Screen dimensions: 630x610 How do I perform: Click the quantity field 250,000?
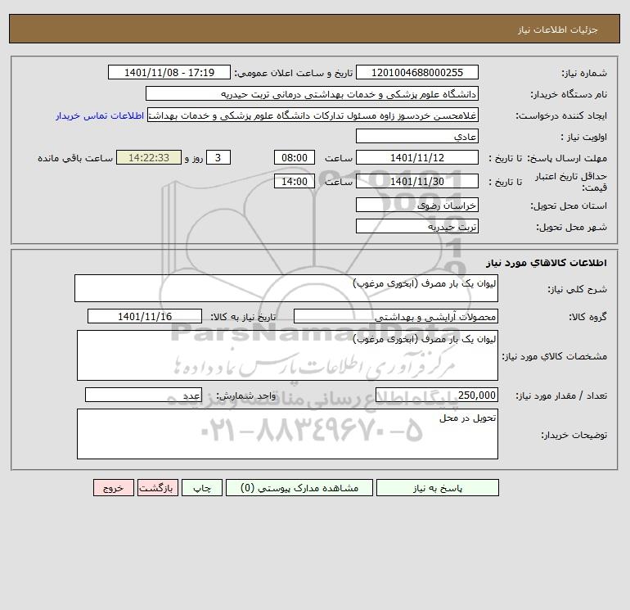[437, 395]
